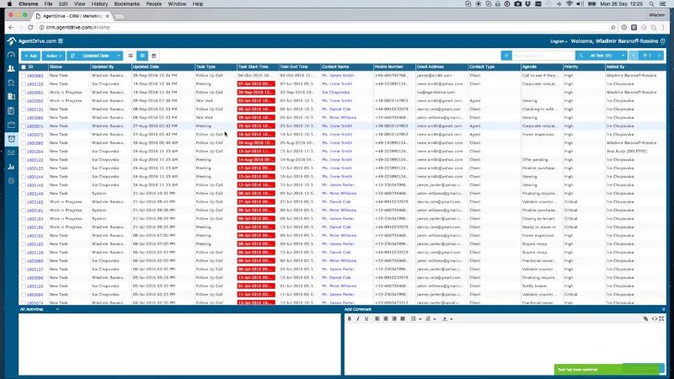Open the English language dropdown
674x379 pixels.
[x=558, y=40]
